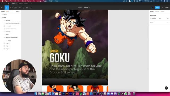Screen dimensions: 170x96
Task: Switch to the Assets tab
Action: 7,11
